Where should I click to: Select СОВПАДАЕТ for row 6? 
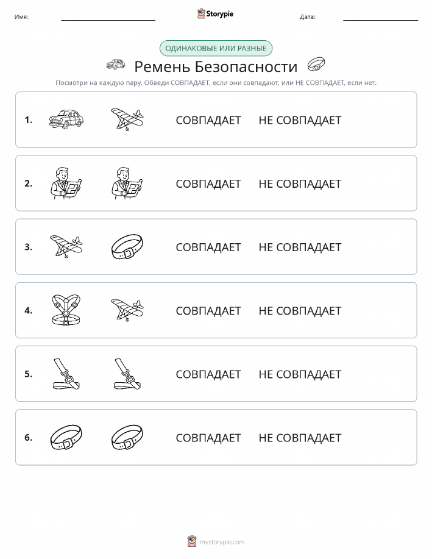208,438
